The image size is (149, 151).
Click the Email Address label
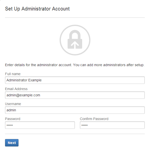tap(16, 89)
